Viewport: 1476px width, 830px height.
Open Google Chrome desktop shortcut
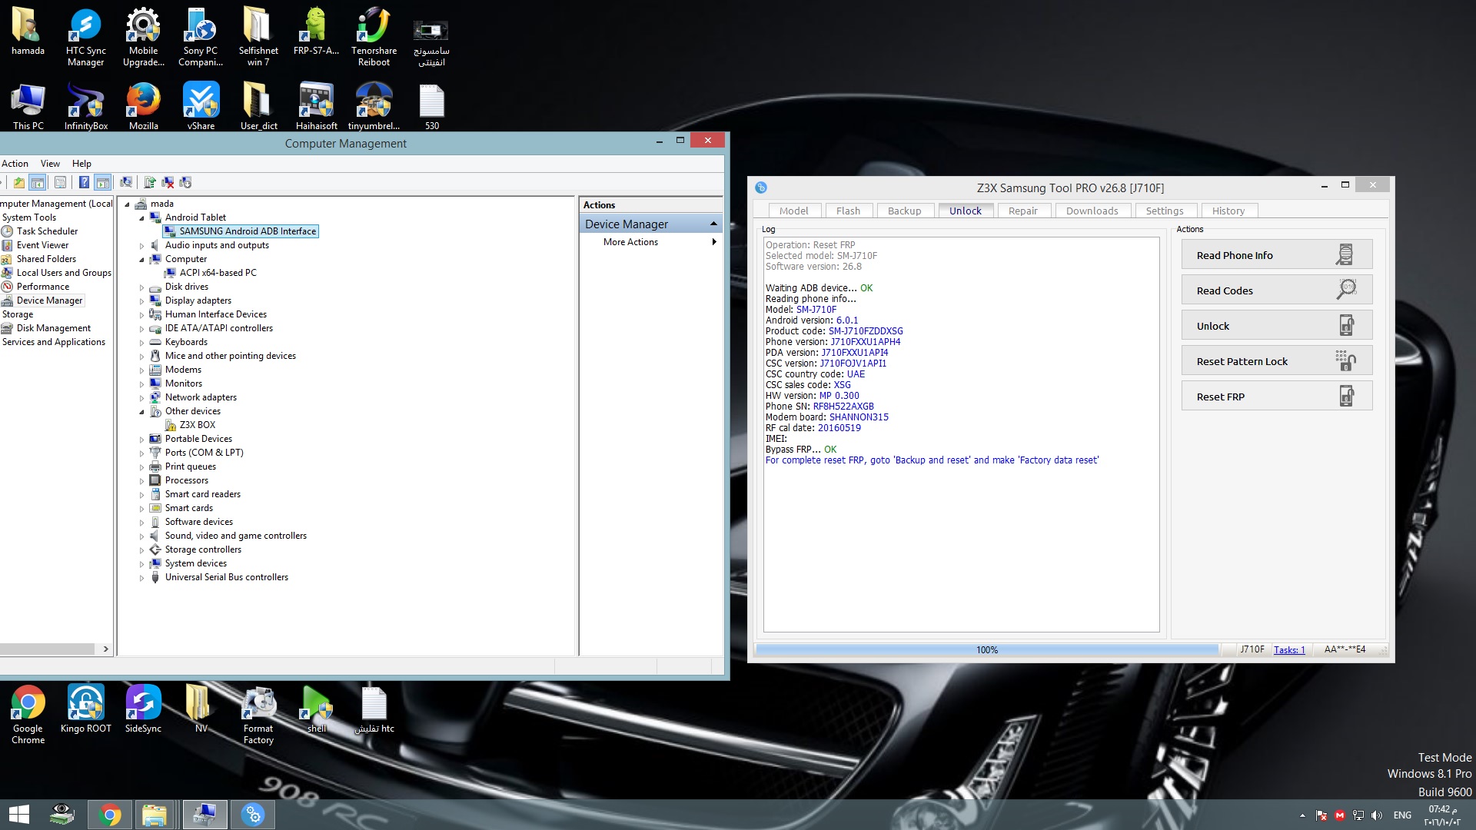tap(28, 715)
